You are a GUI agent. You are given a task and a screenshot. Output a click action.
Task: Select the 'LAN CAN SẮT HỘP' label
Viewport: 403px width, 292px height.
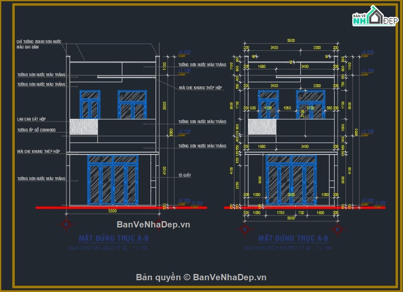tap(31, 119)
